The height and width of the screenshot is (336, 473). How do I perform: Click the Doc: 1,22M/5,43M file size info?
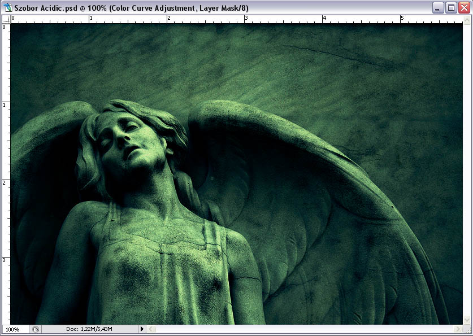(x=89, y=329)
